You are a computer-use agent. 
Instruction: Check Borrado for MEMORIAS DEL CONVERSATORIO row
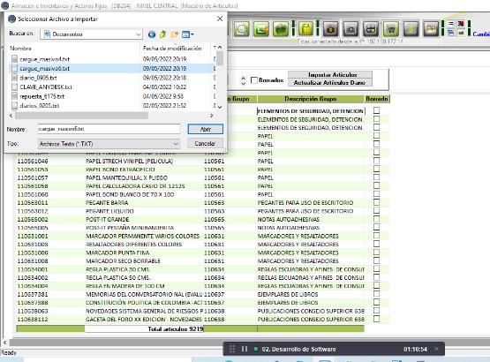pos(377,294)
